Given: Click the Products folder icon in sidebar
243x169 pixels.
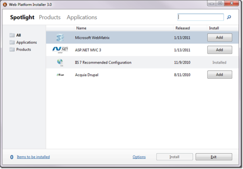Looking at the screenshot, I should (12, 50).
